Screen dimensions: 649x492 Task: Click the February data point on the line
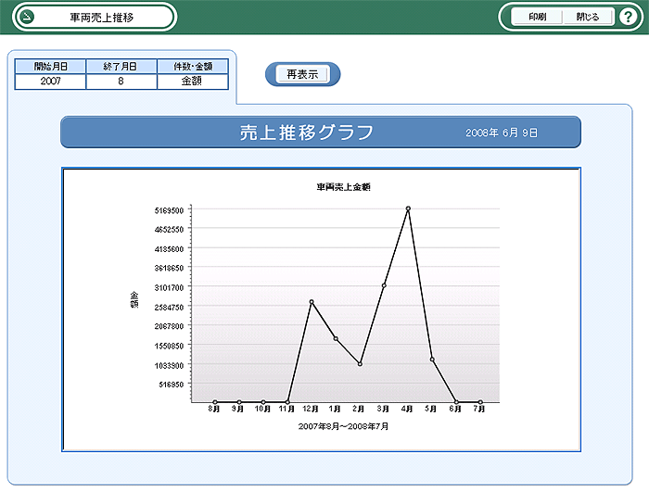coord(360,364)
